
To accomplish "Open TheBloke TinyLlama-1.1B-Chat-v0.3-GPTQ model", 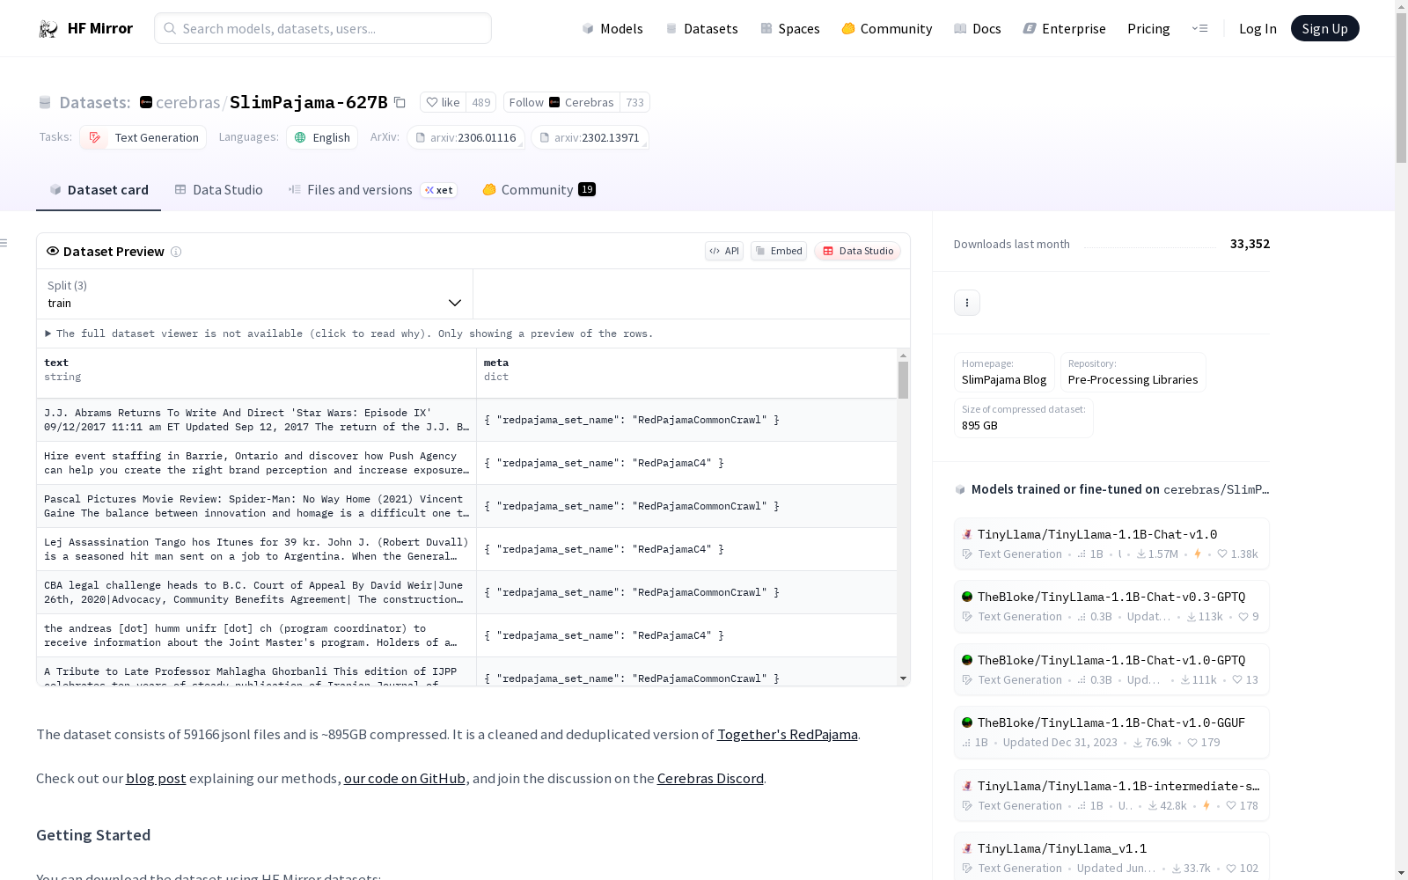I will (1111, 606).
